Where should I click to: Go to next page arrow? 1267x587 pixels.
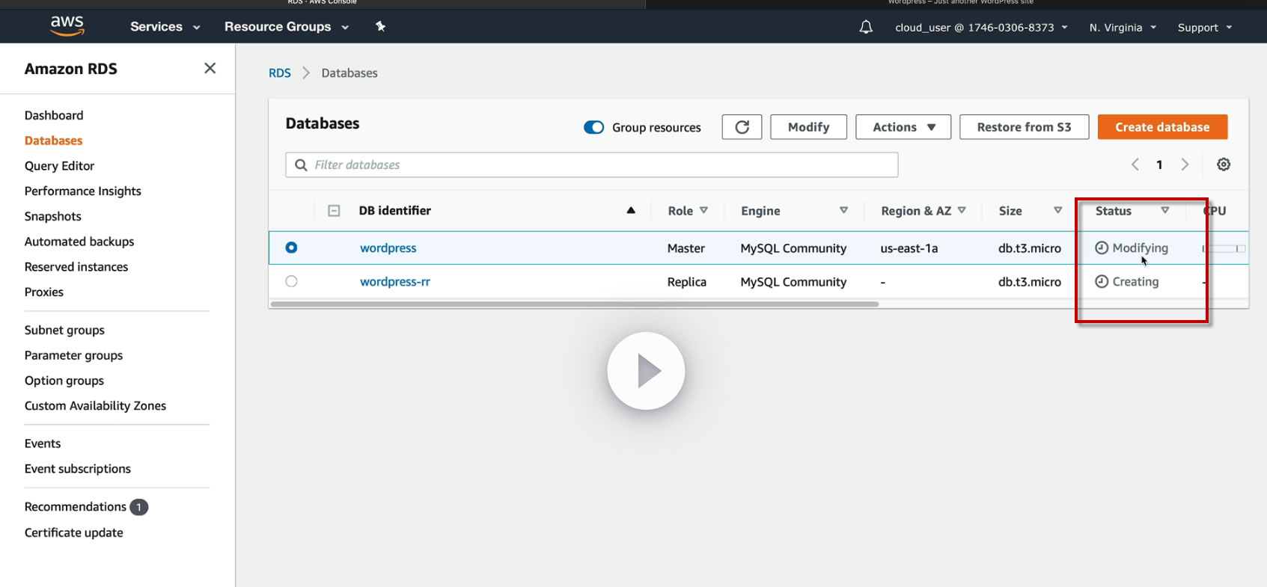[1185, 165]
